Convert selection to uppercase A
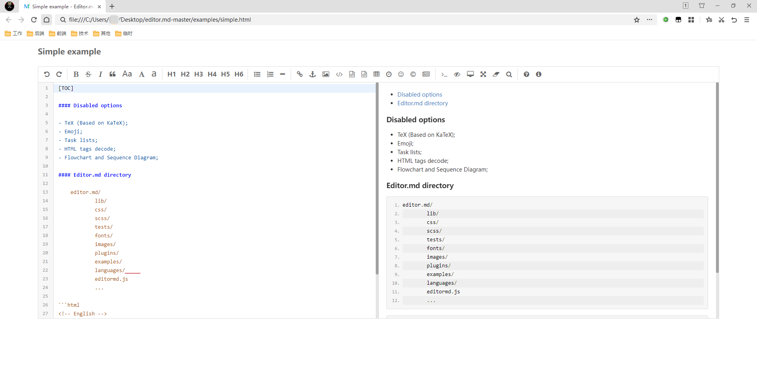 (142, 74)
